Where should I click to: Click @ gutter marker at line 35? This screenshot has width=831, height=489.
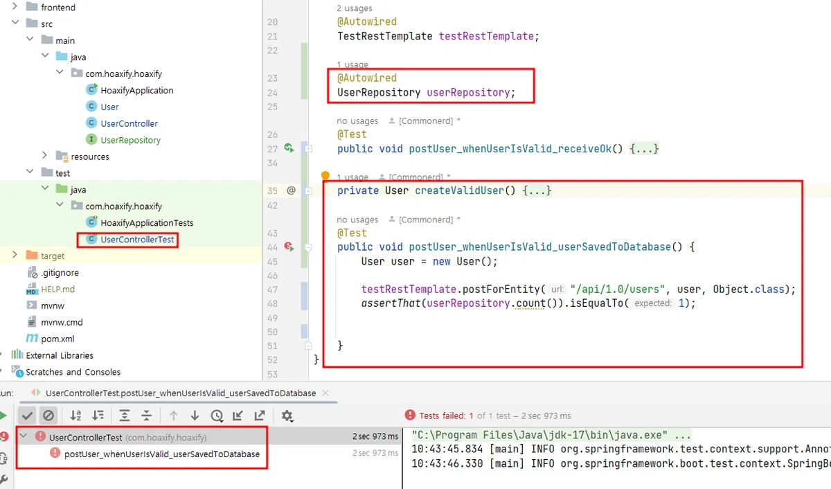[291, 190]
